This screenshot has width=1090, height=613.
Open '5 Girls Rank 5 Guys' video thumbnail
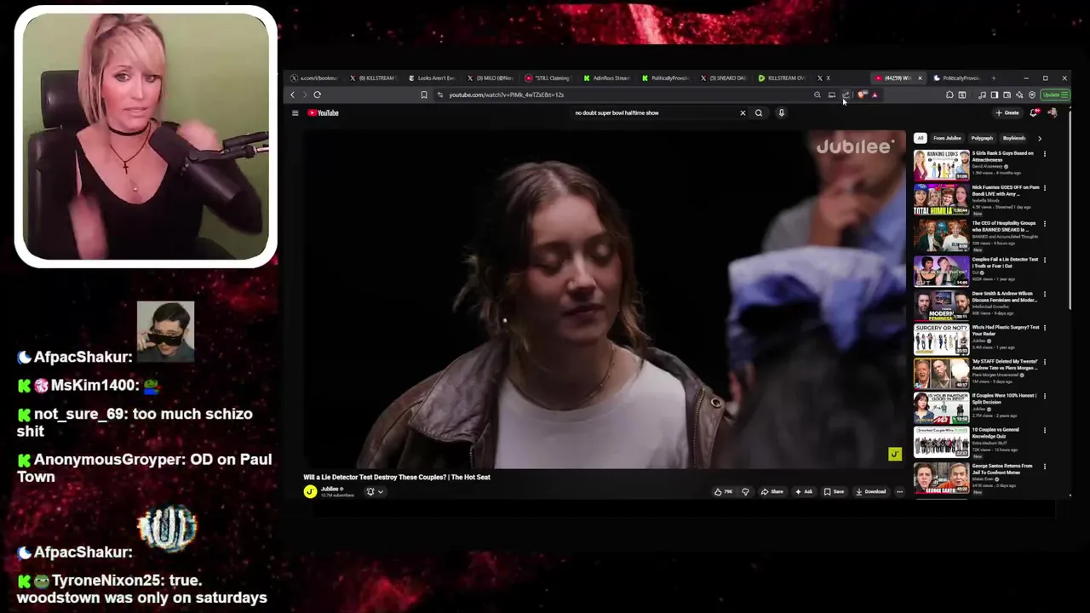tap(942, 165)
